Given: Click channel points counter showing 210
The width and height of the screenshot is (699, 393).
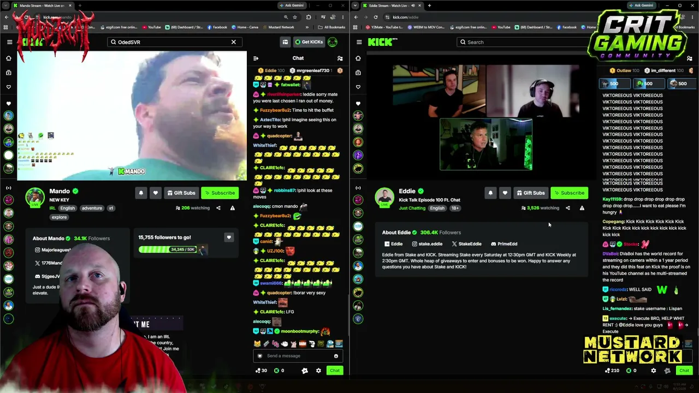Looking at the screenshot, I should [x=612, y=371].
